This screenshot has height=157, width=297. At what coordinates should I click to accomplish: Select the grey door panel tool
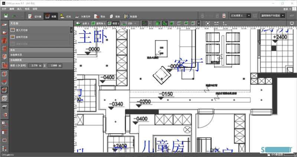(x=4, y=132)
